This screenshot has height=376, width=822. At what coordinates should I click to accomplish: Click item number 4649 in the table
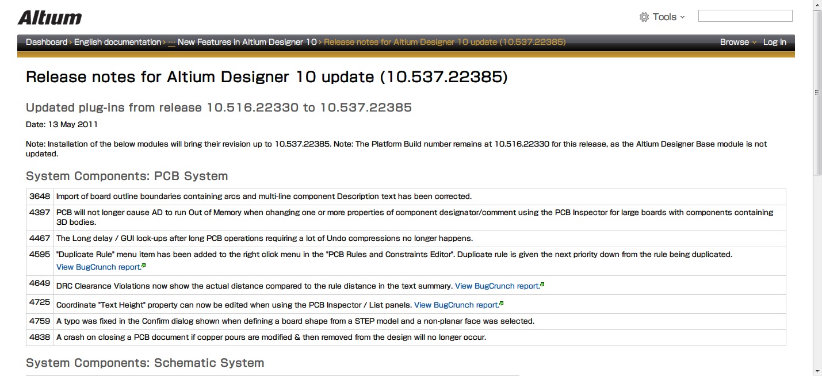point(40,282)
